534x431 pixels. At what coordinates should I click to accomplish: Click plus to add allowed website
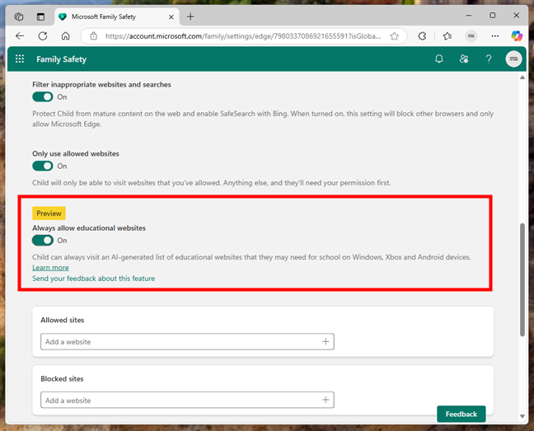coord(326,341)
